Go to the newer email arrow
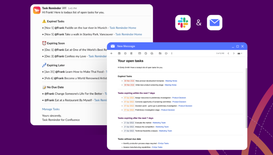 coord(228,53)
